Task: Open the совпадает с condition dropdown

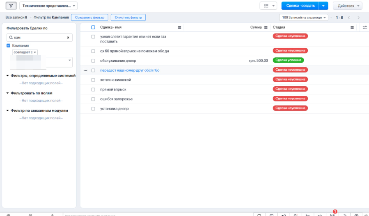Action: coord(25,52)
